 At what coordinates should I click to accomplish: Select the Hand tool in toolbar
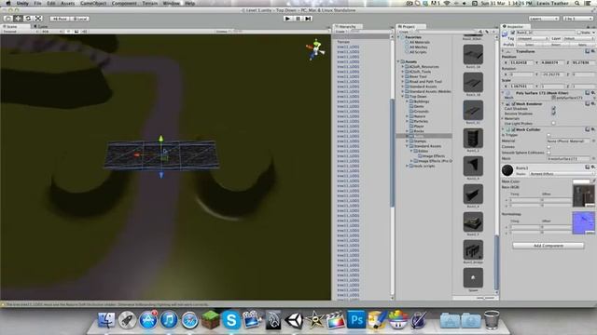click(8, 19)
